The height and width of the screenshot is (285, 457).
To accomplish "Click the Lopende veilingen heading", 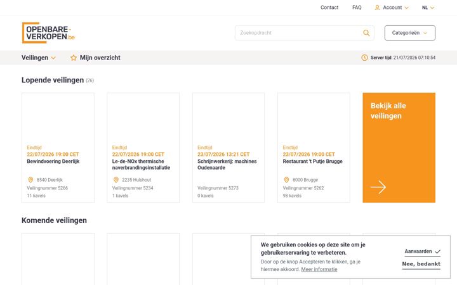I will 53,80.
